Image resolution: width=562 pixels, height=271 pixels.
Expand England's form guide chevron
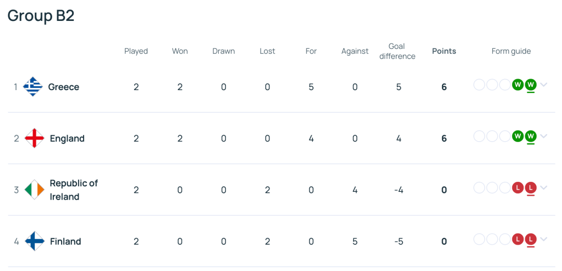coord(544,136)
